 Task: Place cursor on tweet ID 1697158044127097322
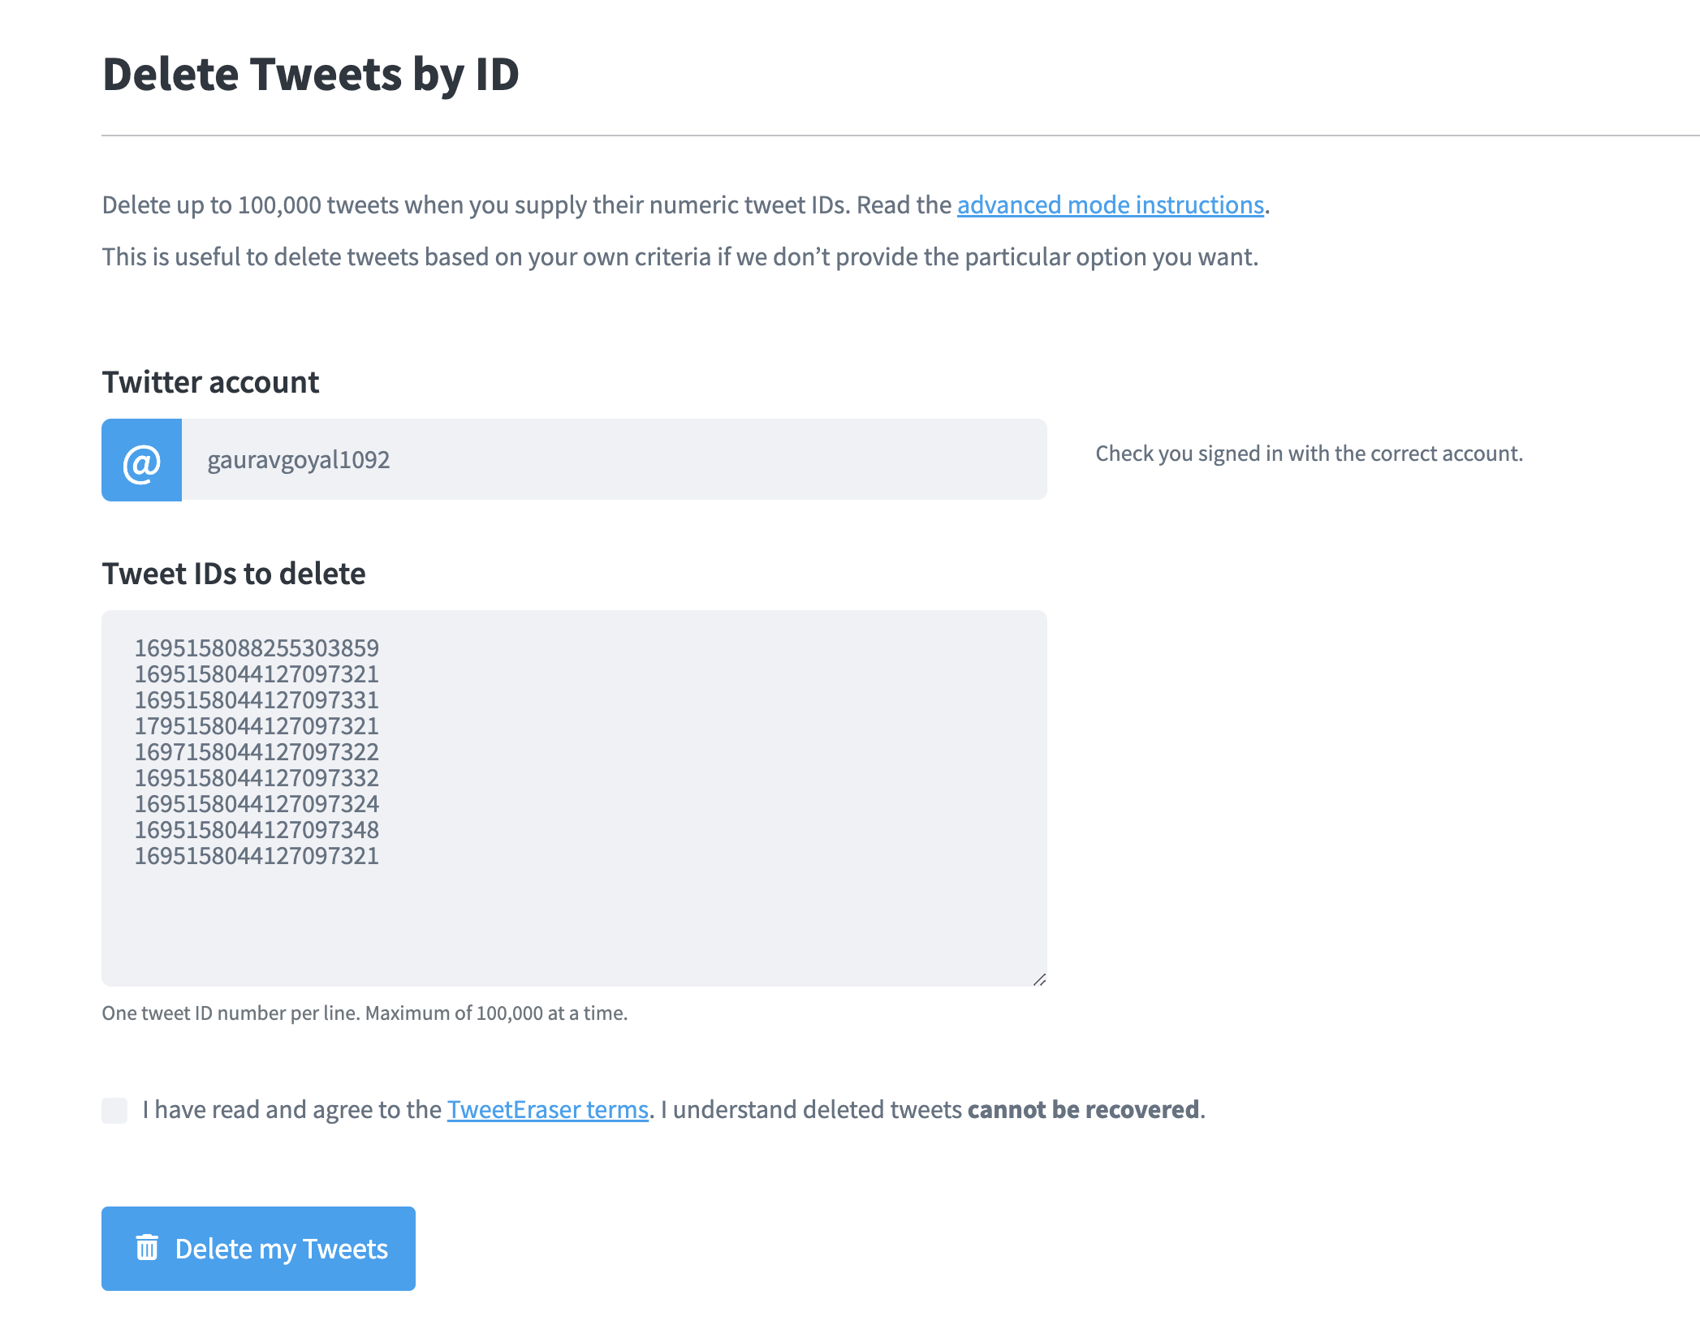[257, 752]
